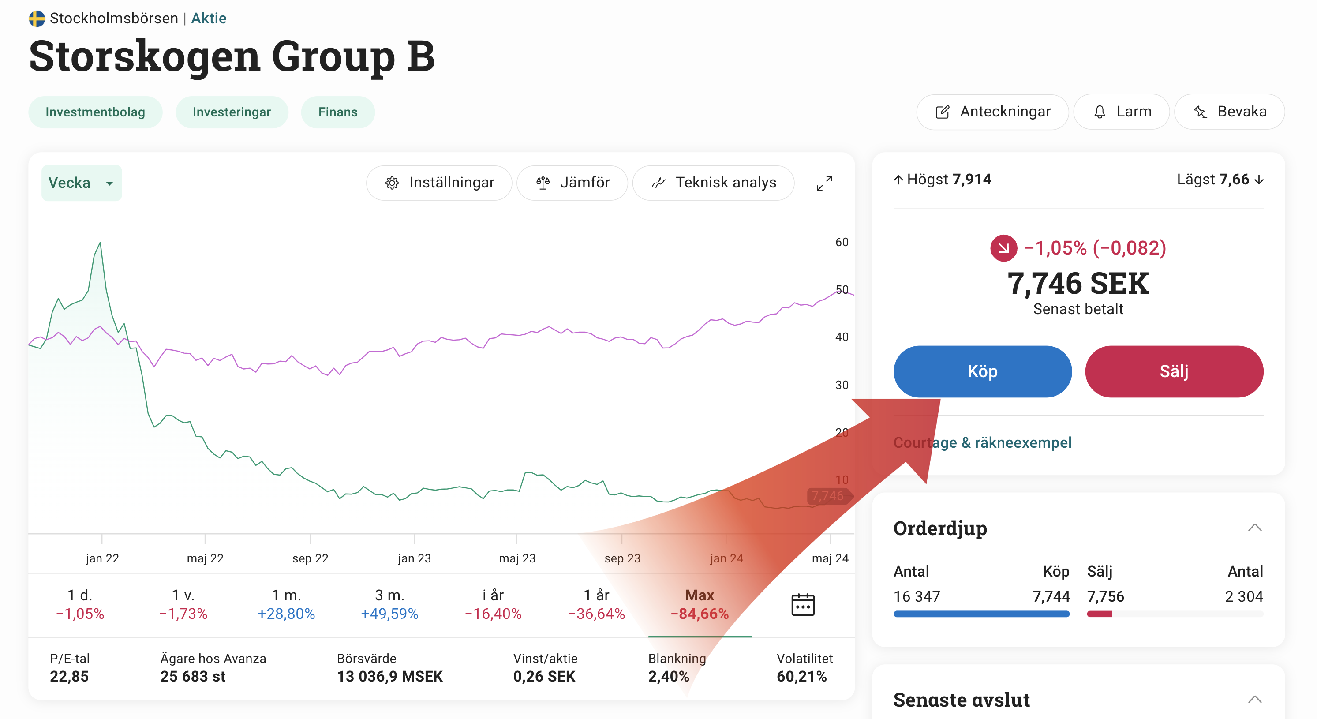Click the Teknisk analys chart icon
This screenshot has height=719, width=1317.
coord(659,183)
